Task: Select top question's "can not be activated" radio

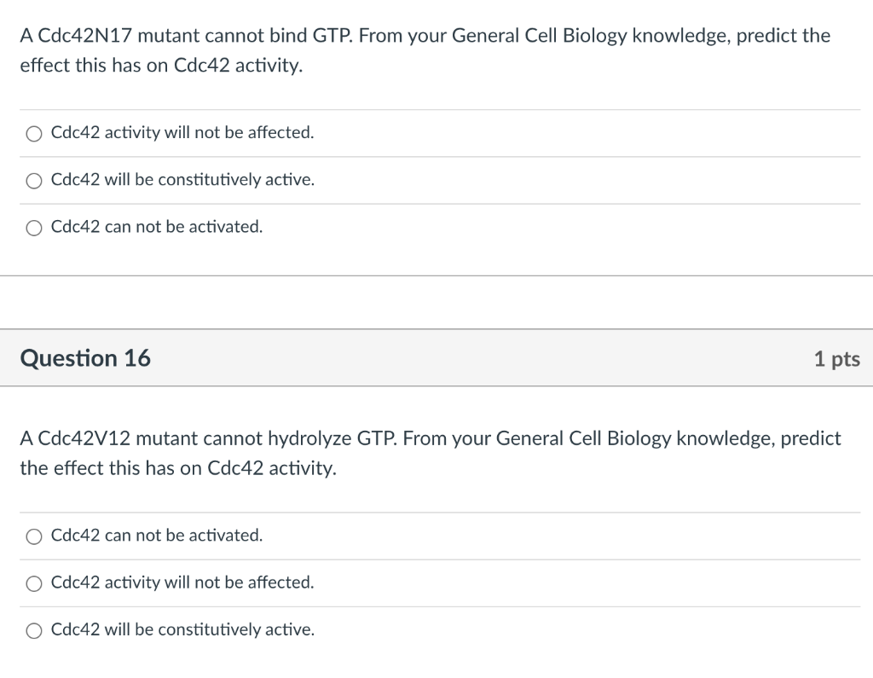Action: point(34,228)
